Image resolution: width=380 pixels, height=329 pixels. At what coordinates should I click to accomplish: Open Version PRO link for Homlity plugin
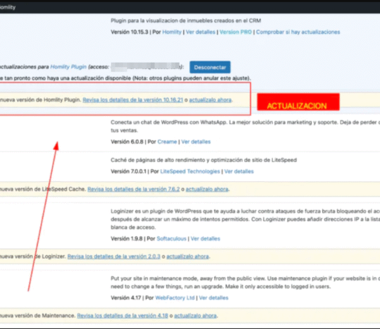(235, 32)
